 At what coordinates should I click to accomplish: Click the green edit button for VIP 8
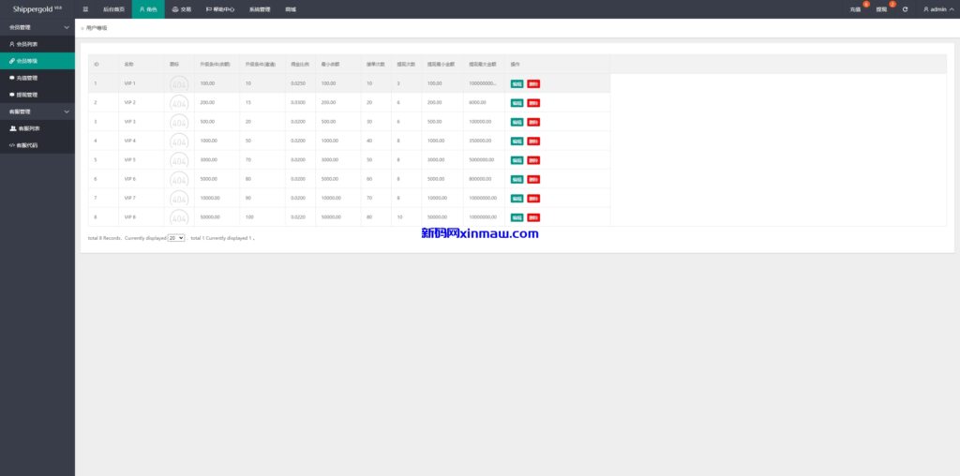tap(517, 217)
